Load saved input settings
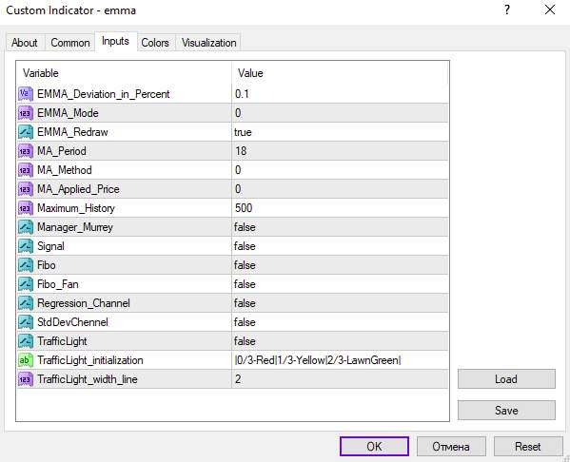 click(x=506, y=379)
